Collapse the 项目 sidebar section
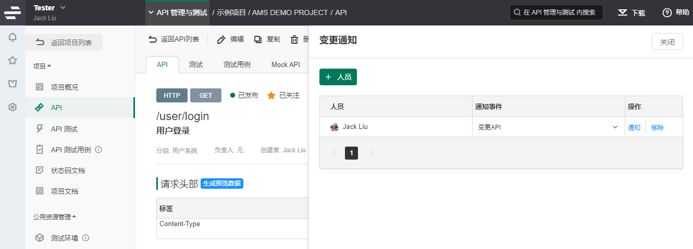The image size is (693, 249). pos(42,66)
